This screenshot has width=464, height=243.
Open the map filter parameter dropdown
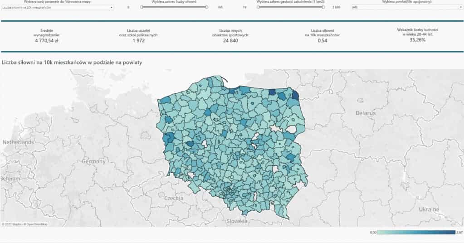pos(58,7)
